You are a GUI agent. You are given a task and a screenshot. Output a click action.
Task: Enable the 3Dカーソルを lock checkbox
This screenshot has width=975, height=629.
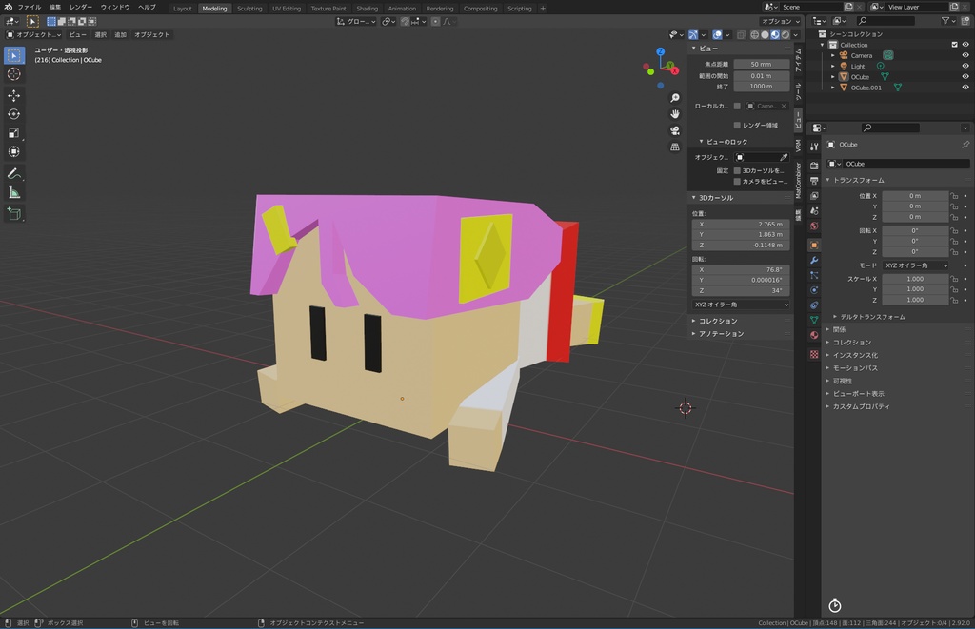(737, 170)
